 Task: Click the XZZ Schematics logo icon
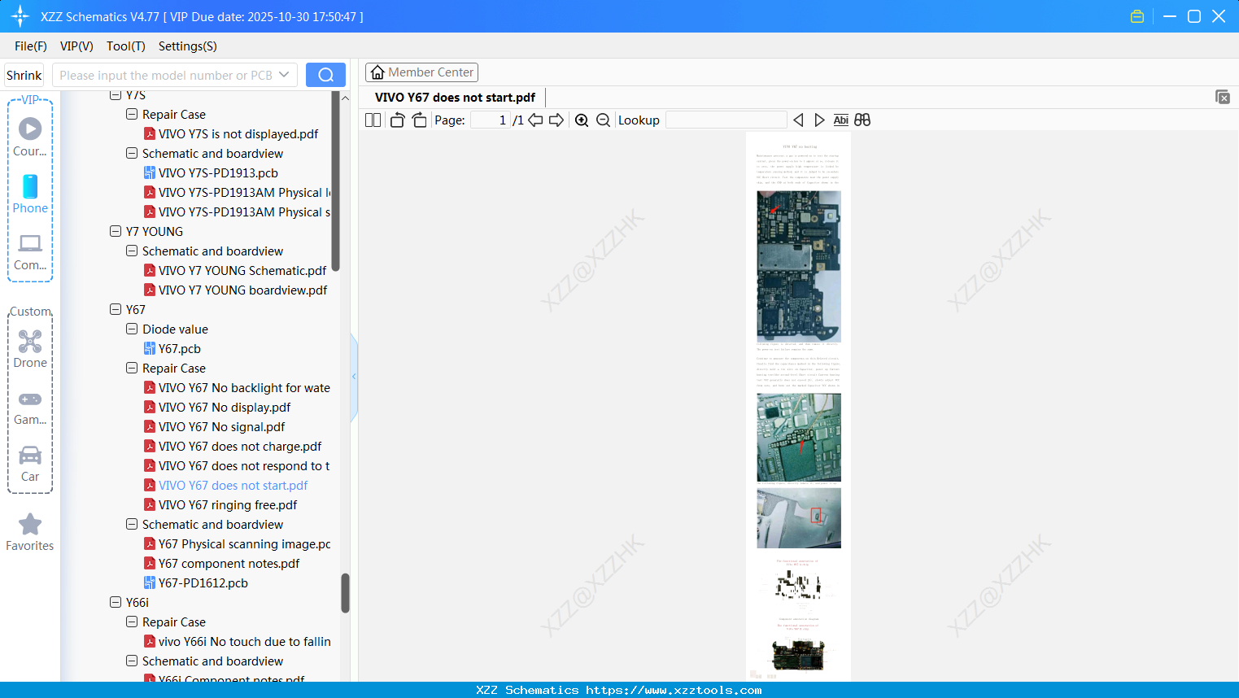pos(20,16)
